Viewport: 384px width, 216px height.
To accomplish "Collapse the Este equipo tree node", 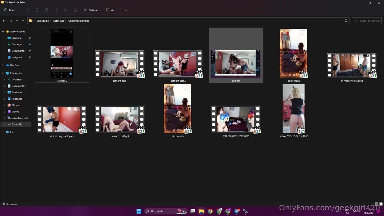I will [x=3, y=73].
